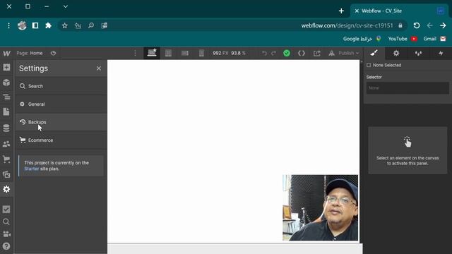Switch to the Style brush tab
Screen dimensions: 452x254
374,53
